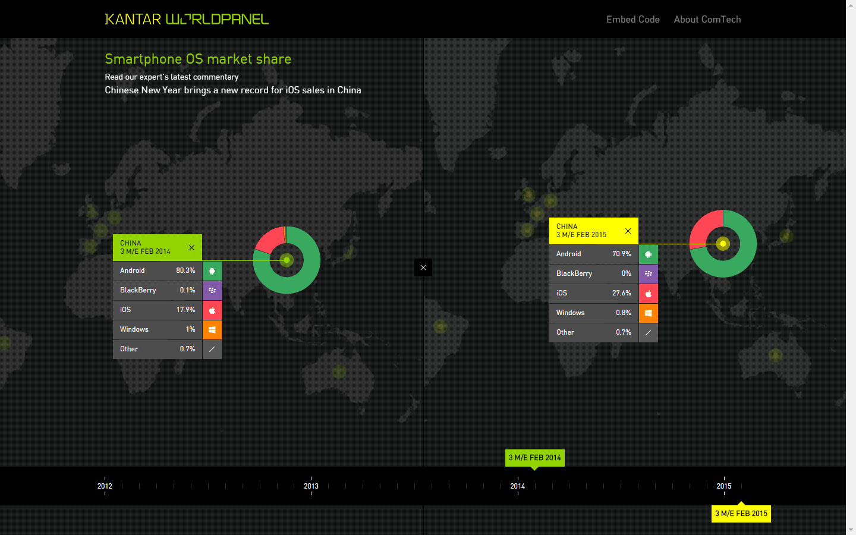Select the Brazil marker on the 2015 map
The height and width of the screenshot is (535, 856).
(x=440, y=326)
